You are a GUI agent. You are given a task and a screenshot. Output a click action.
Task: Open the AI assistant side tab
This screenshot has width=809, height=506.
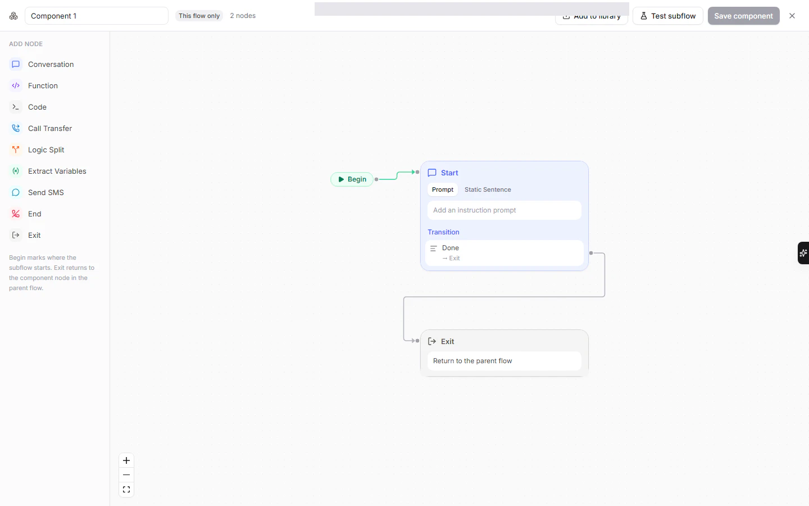pyautogui.click(x=803, y=253)
